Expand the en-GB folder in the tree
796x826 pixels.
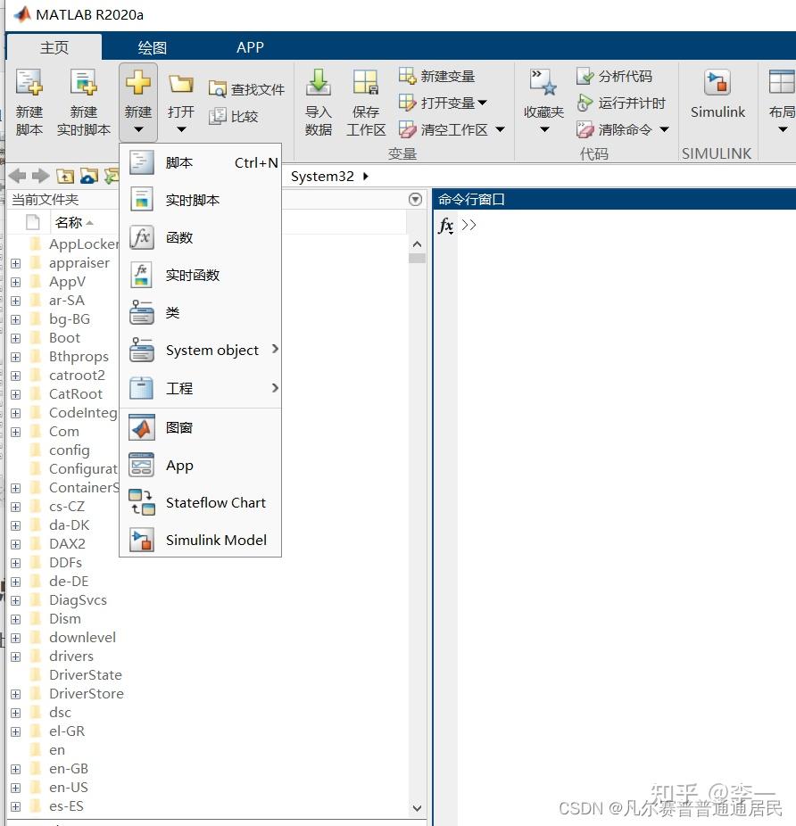tap(16, 768)
